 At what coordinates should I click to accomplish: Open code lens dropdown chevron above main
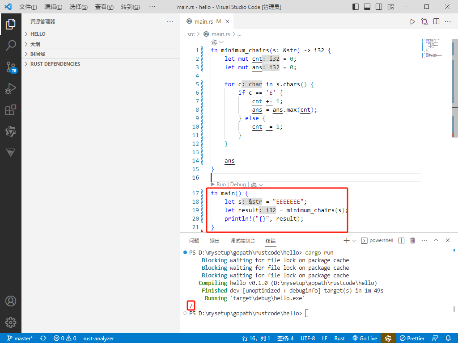tap(261, 185)
